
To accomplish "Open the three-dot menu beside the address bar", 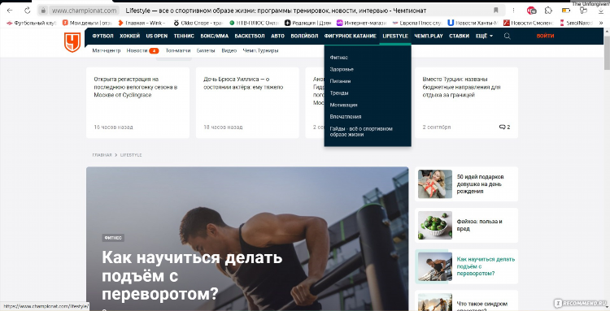I will (513, 10).
